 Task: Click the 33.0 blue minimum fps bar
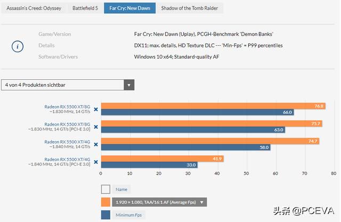149,165
